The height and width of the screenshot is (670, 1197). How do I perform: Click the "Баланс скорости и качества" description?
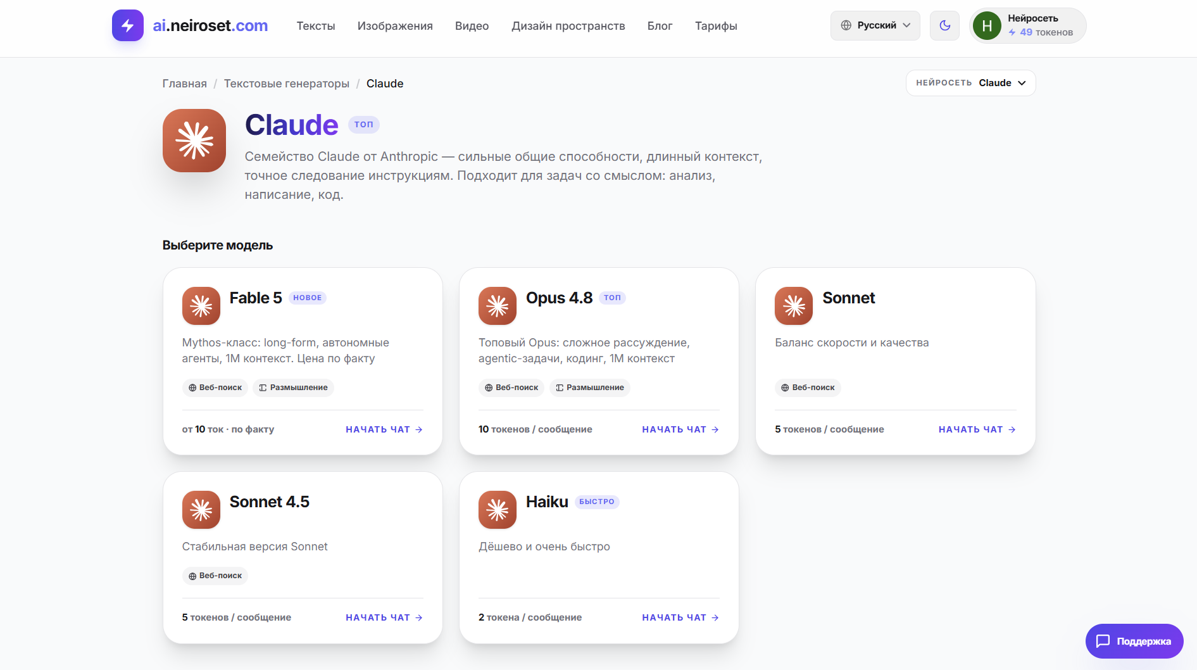pyautogui.click(x=852, y=343)
